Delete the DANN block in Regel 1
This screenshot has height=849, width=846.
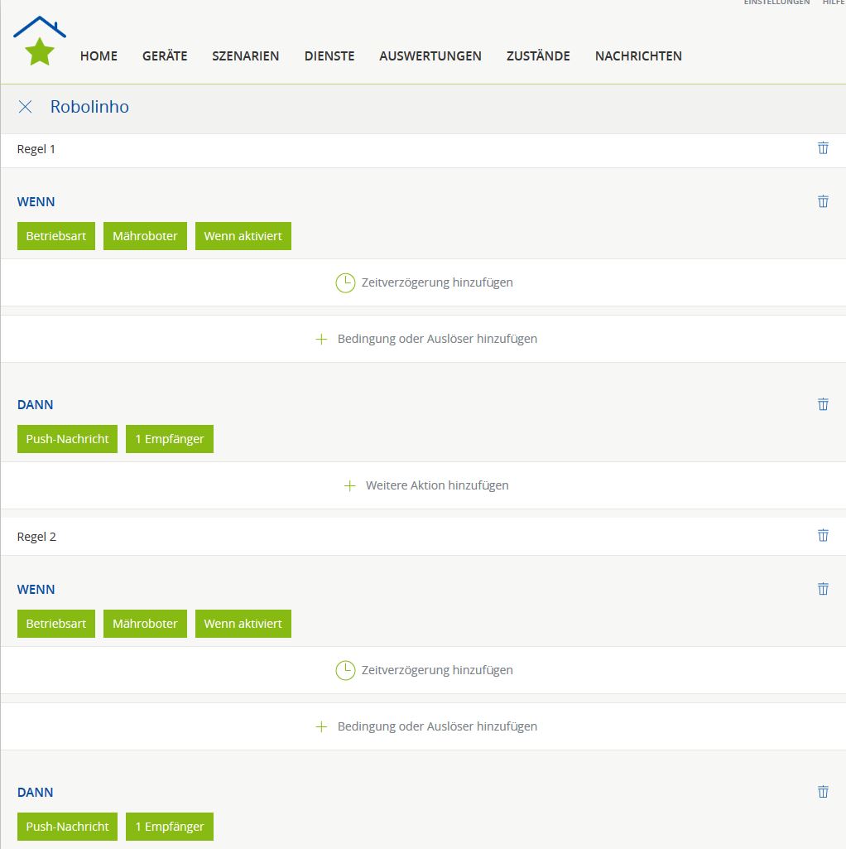[823, 404]
